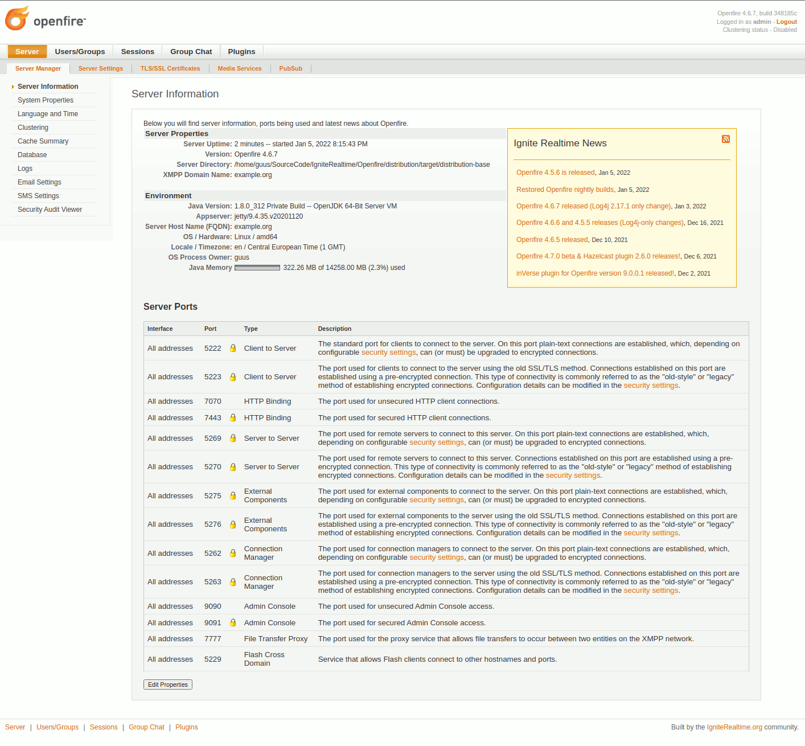Select the Server main tab

point(27,51)
